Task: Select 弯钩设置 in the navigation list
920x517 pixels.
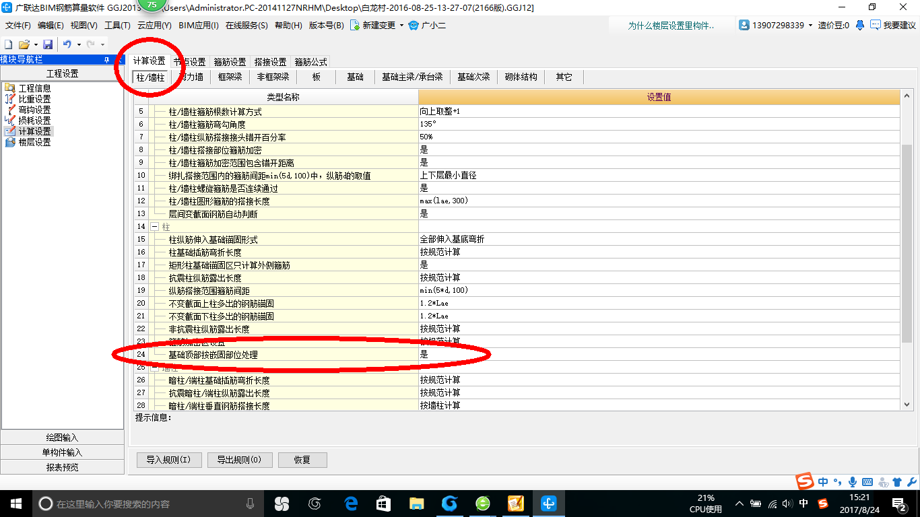Action: pyautogui.click(x=34, y=110)
